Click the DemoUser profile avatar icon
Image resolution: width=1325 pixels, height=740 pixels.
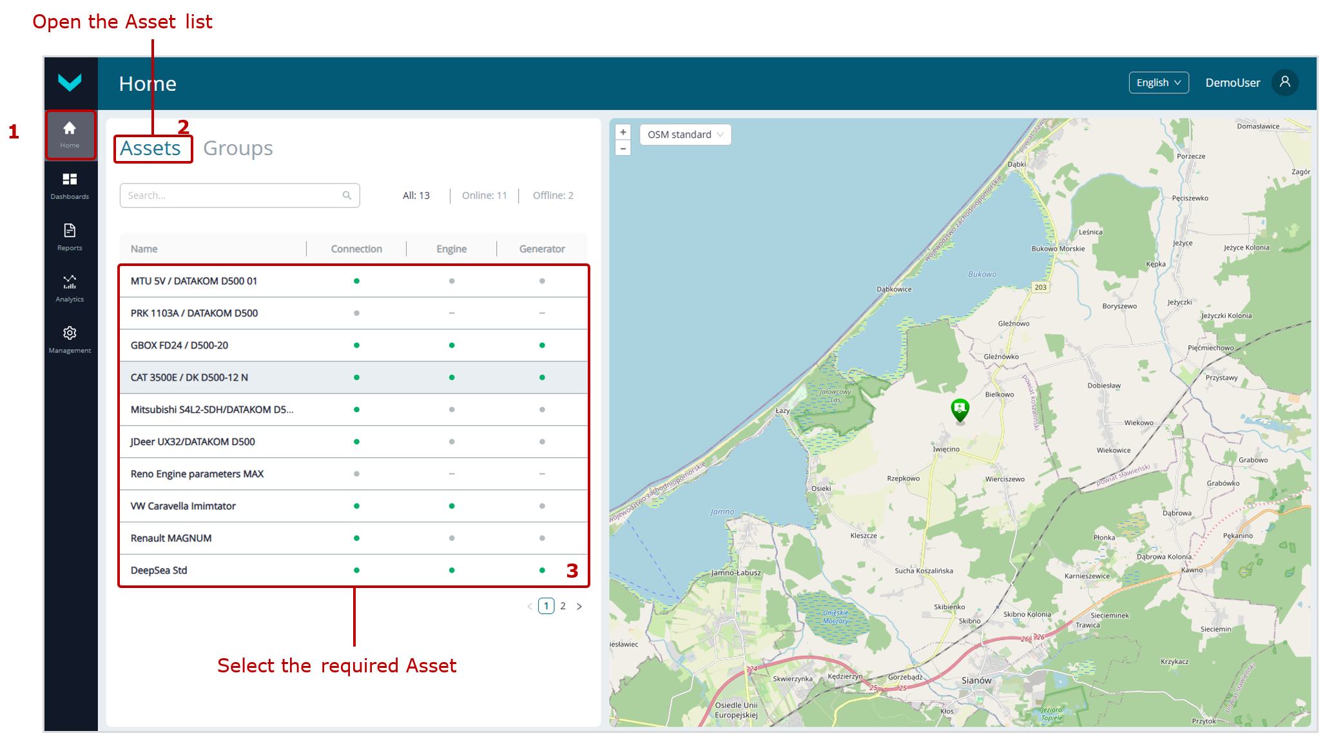coord(1284,82)
